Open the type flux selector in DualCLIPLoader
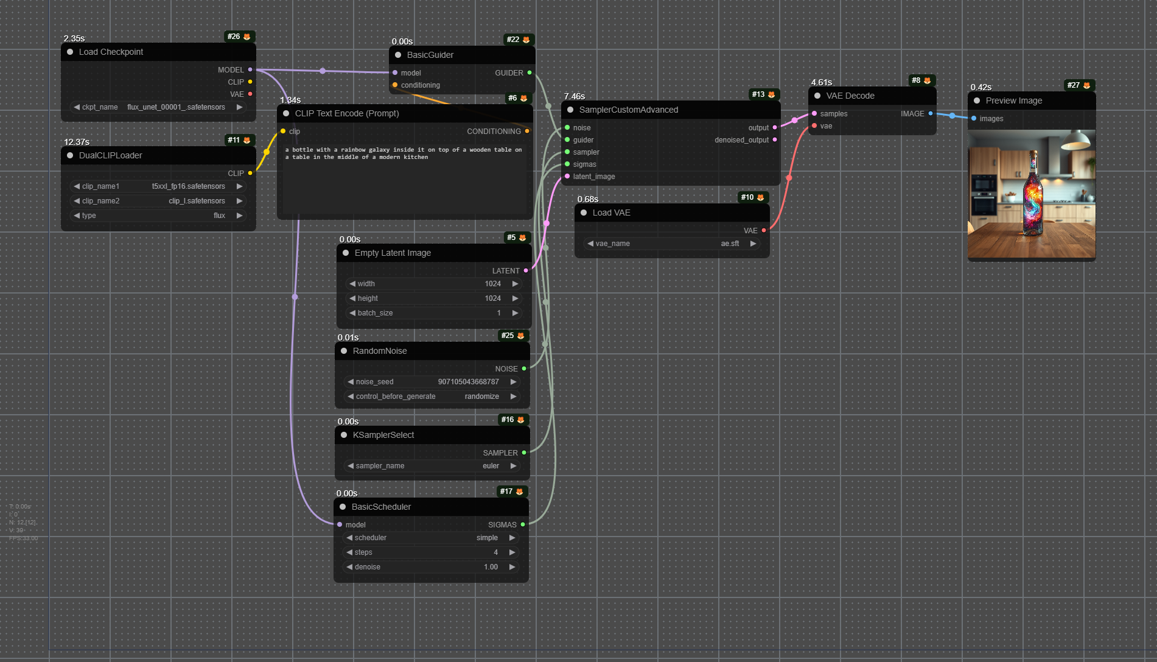 (x=158, y=216)
